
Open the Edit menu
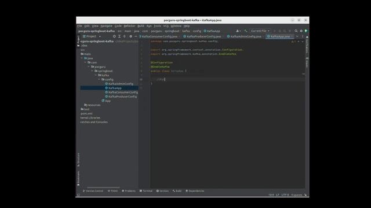pyautogui.click(x=87, y=26)
